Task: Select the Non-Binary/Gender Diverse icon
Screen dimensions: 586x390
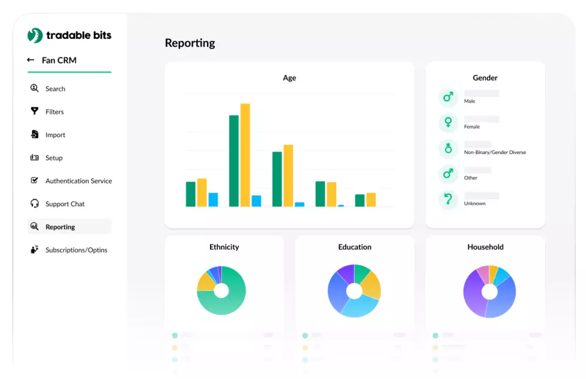Action: point(448,149)
